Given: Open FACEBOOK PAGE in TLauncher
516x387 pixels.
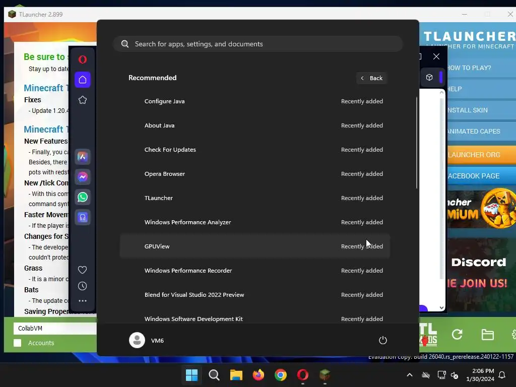Looking at the screenshot, I should (x=481, y=176).
